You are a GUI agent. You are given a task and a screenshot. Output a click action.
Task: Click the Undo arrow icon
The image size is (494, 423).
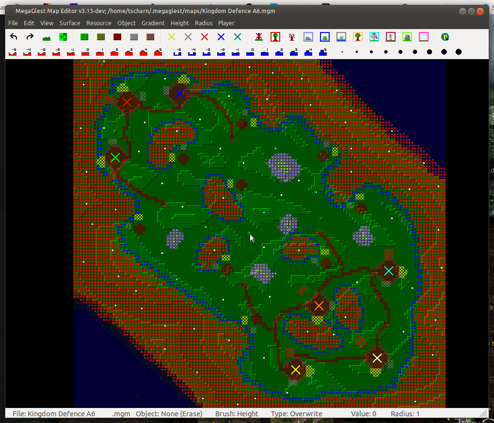(14, 37)
